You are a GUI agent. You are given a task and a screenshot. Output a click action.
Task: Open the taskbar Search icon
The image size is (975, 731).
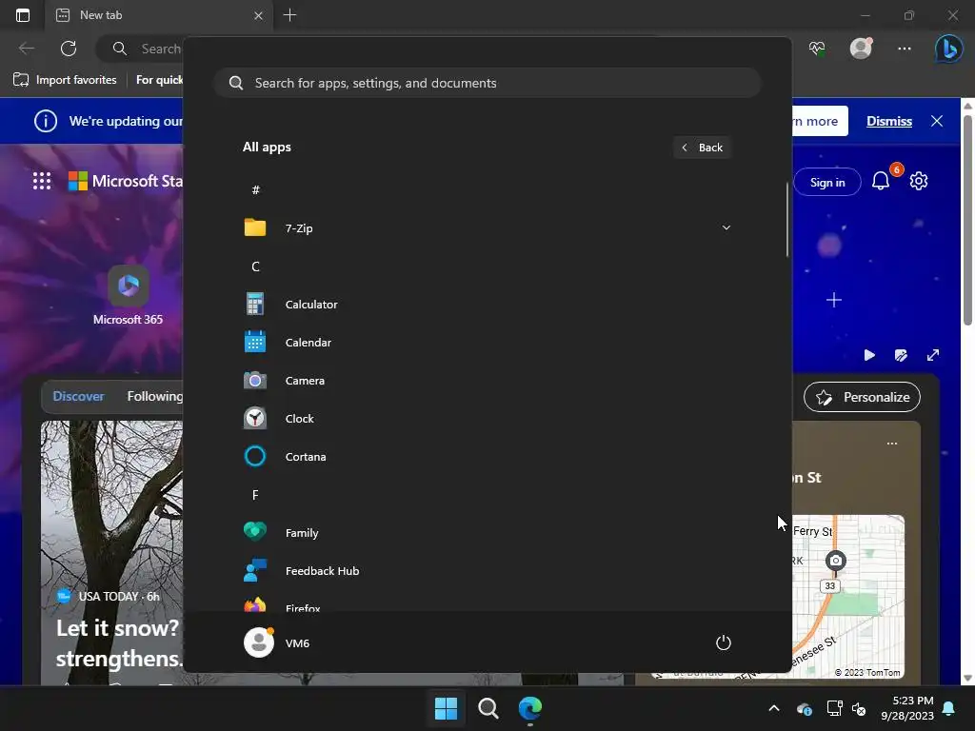(488, 708)
